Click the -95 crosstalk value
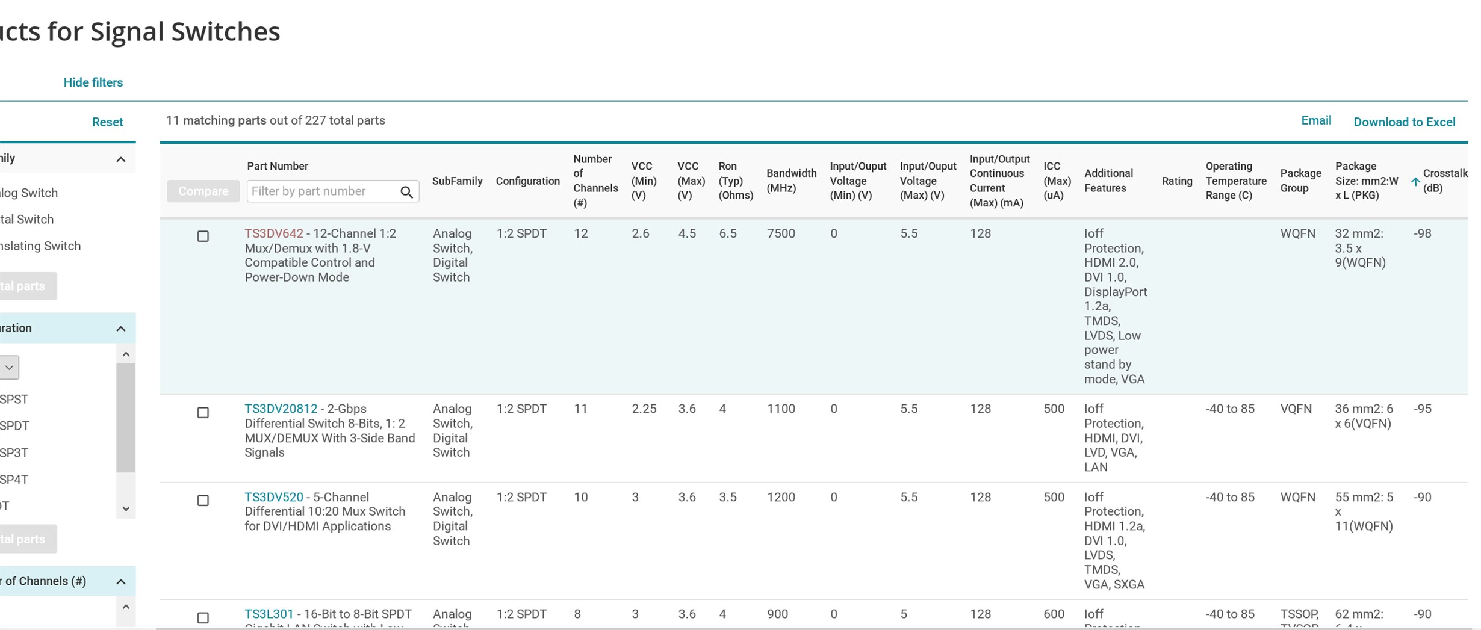 (1423, 409)
